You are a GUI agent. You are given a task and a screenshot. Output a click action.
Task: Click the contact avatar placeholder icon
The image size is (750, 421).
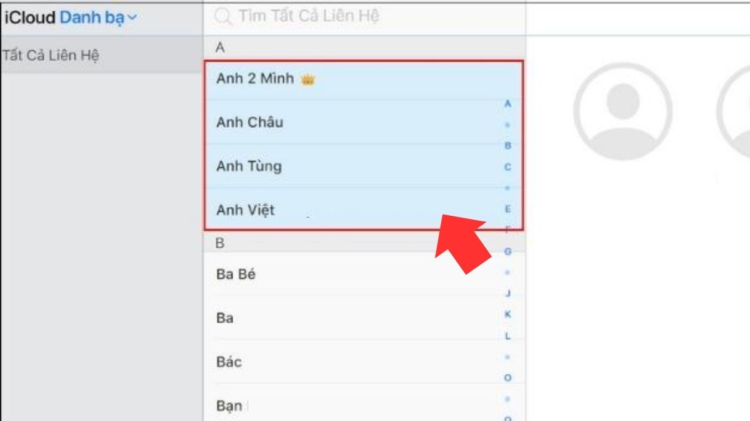point(622,111)
